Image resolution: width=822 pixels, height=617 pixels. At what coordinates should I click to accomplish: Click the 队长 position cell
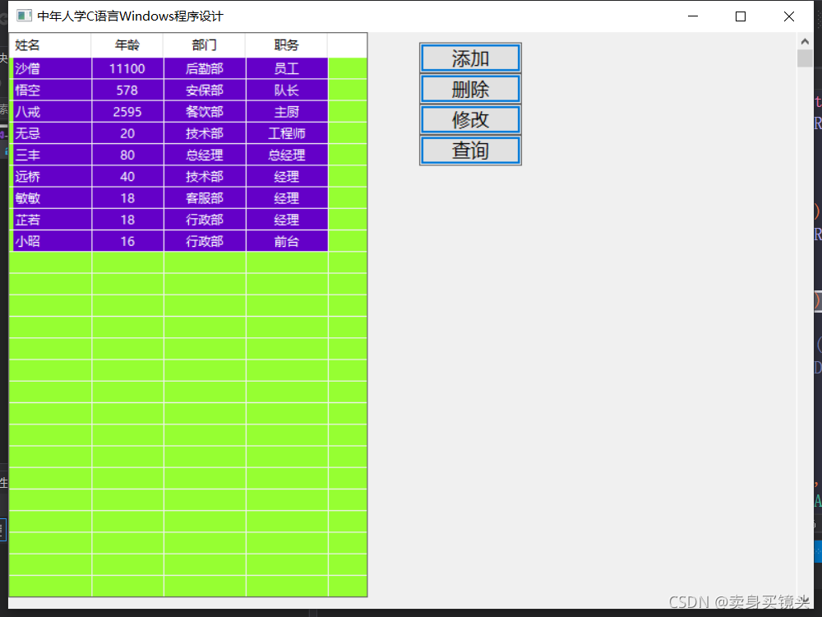pyautogui.click(x=287, y=90)
